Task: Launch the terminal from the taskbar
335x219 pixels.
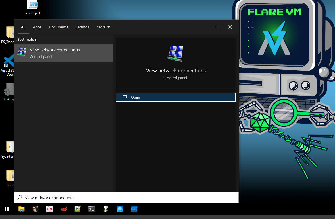Action: [x=92, y=209]
